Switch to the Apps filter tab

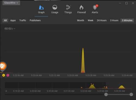(x=13, y=20)
